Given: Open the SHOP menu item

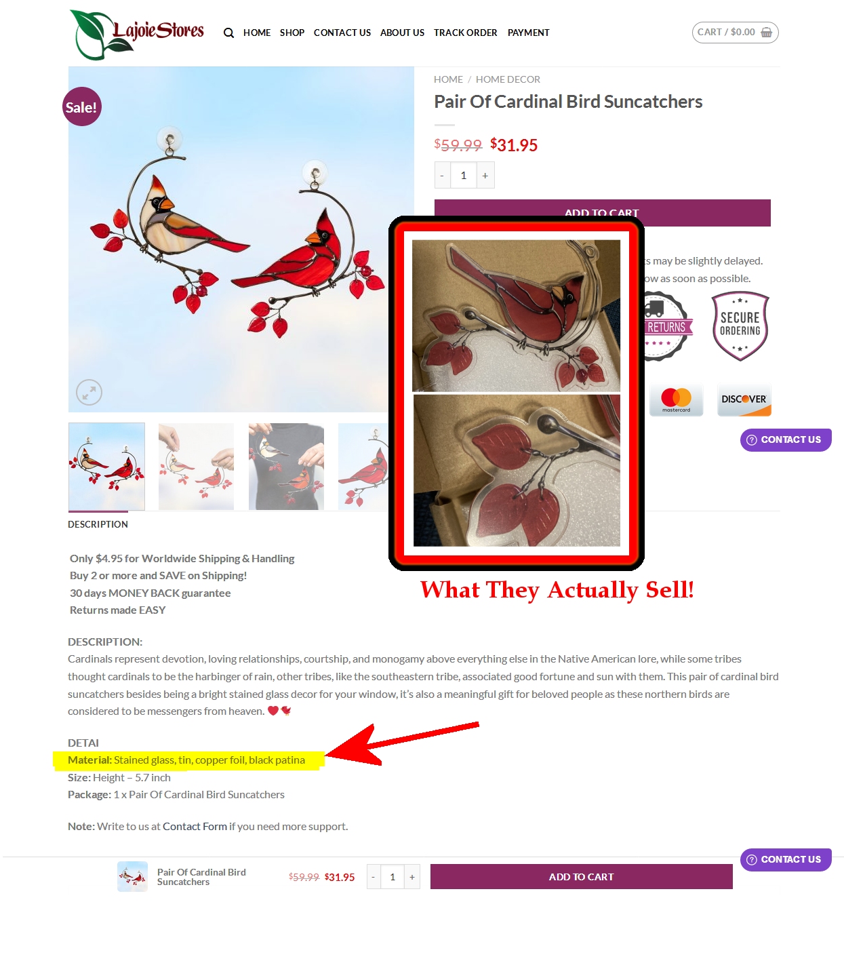Looking at the screenshot, I should pos(292,33).
